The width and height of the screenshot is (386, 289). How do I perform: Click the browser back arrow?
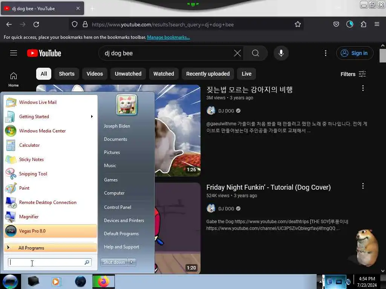coord(9,24)
